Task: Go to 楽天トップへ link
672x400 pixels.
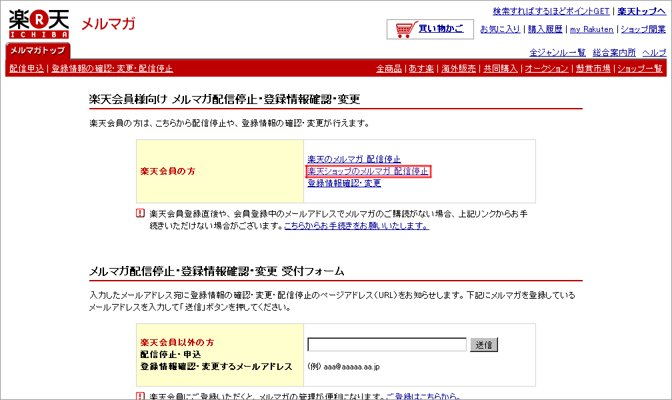Action: tap(641, 11)
